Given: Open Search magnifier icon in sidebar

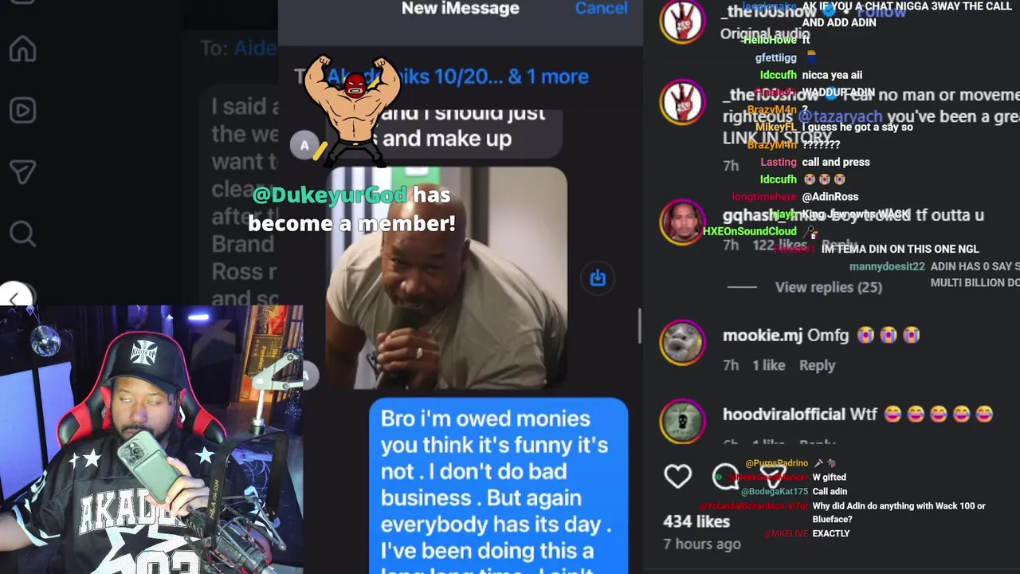Looking at the screenshot, I should (22, 233).
